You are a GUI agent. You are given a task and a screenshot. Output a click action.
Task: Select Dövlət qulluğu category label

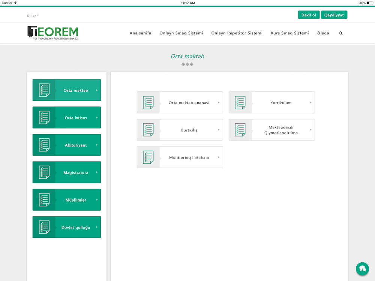point(76,227)
